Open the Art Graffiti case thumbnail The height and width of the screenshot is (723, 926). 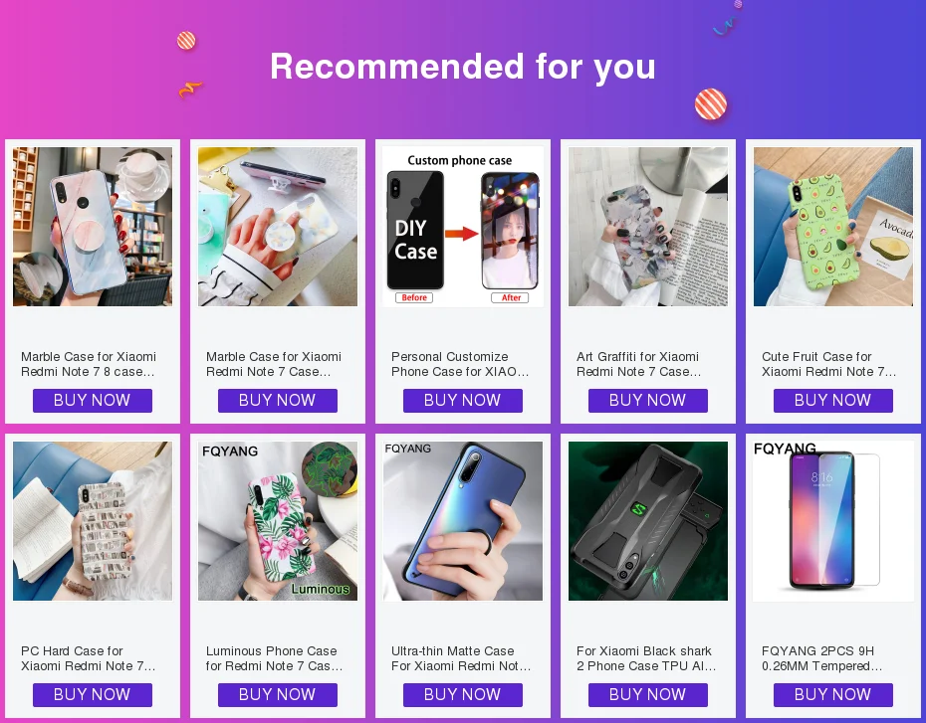pyautogui.click(x=648, y=227)
